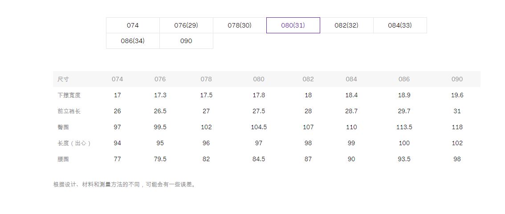The height and width of the screenshot is (214, 505).
Task: Click the 090 column header in table
Action: click(x=457, y=79)
